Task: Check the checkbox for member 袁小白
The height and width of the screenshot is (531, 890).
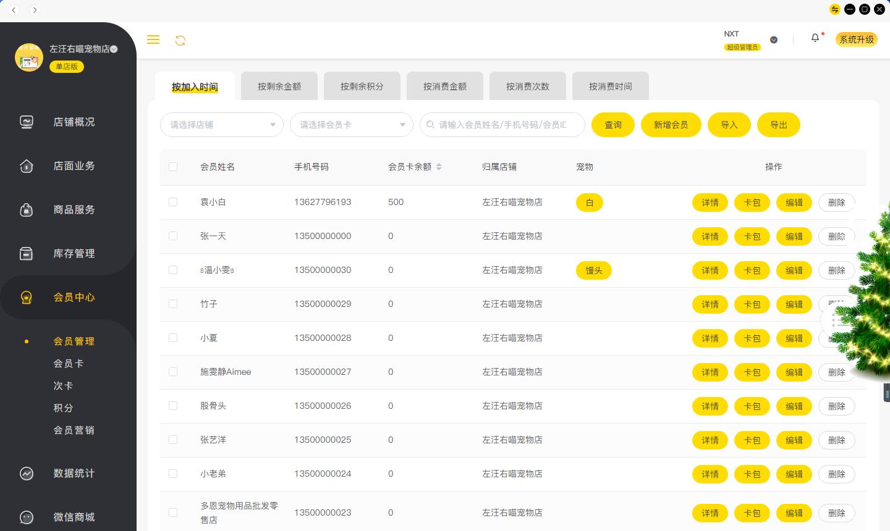Action: 173,202
